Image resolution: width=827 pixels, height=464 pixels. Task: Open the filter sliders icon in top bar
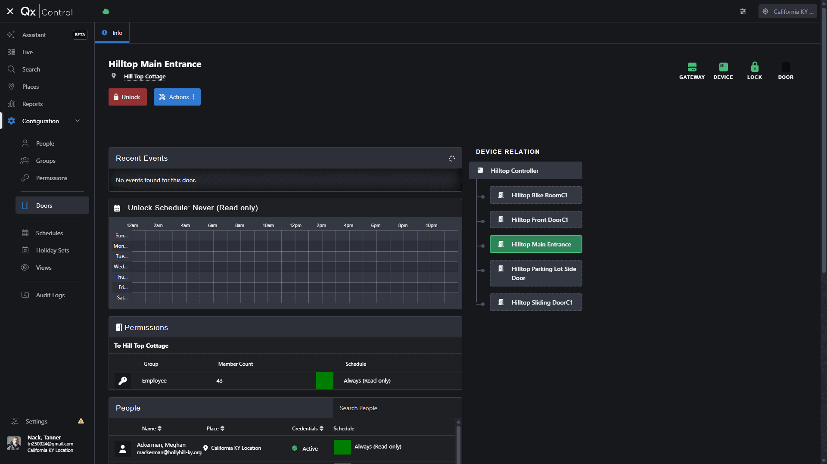(743, 12)
